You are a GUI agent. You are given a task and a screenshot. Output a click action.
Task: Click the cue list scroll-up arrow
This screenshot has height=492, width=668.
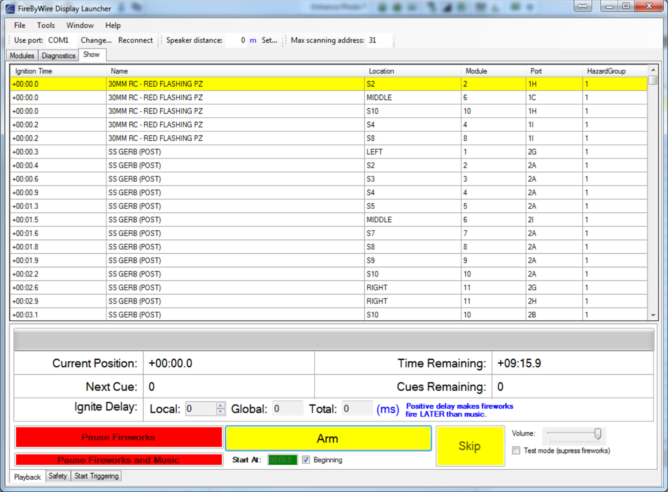pyautogui.click(x=653, y=70)
